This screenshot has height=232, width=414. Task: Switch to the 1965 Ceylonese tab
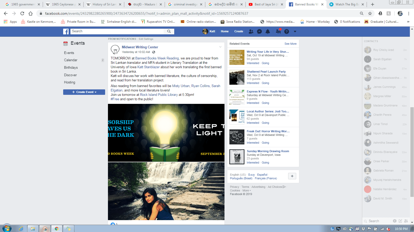coord(63,4)
